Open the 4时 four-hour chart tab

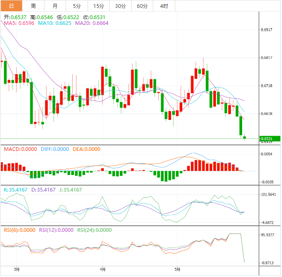click(164, 6)
